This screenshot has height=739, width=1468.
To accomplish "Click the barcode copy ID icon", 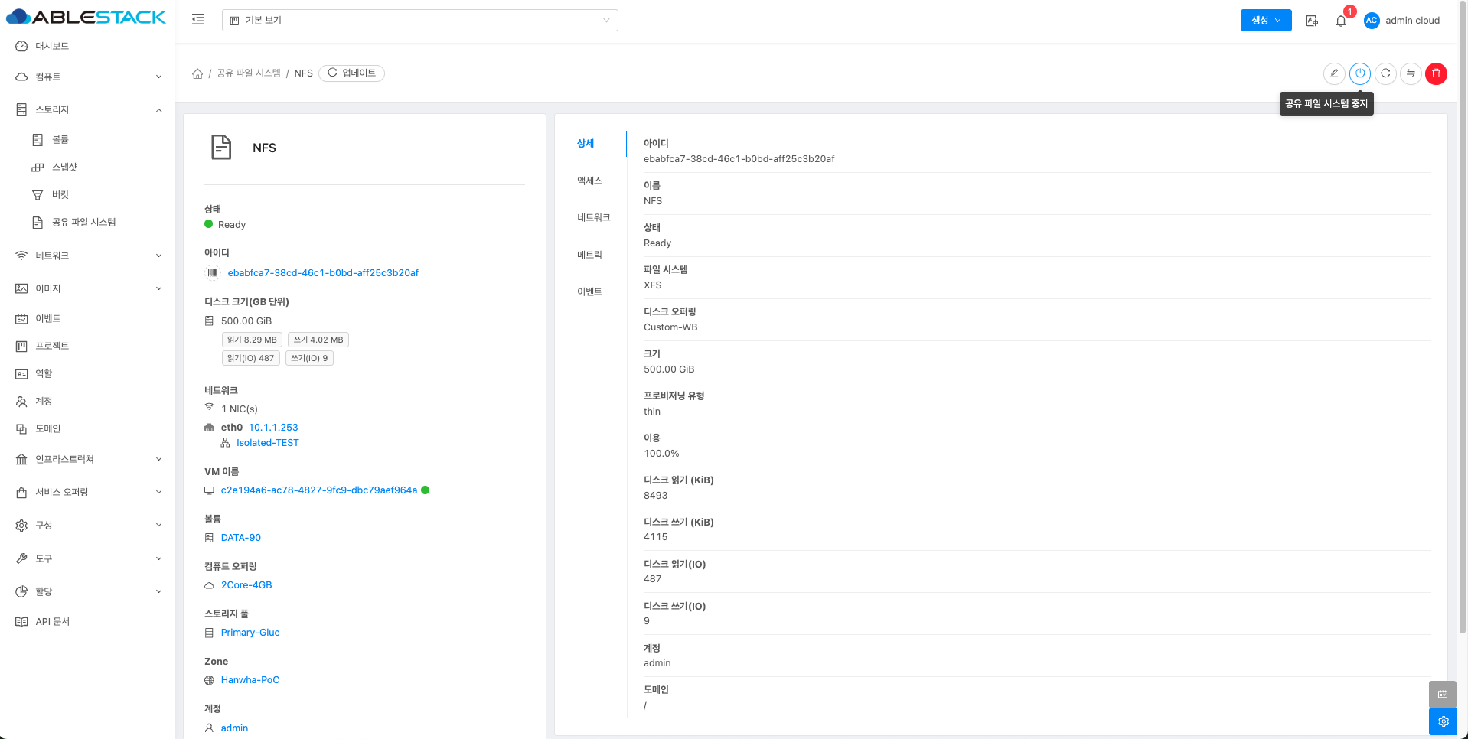I will click(x=213, y=273).
